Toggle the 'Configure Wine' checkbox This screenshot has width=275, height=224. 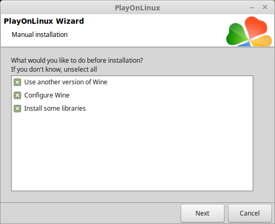[17, 95]
